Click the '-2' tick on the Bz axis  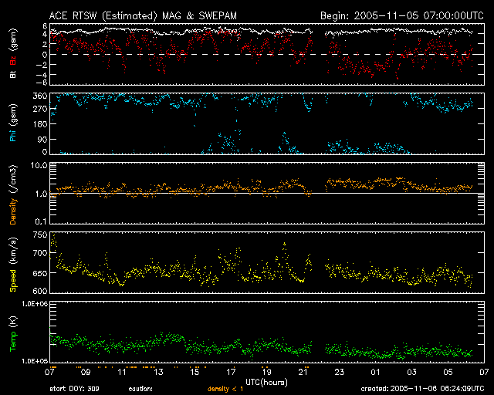[42, 65]
